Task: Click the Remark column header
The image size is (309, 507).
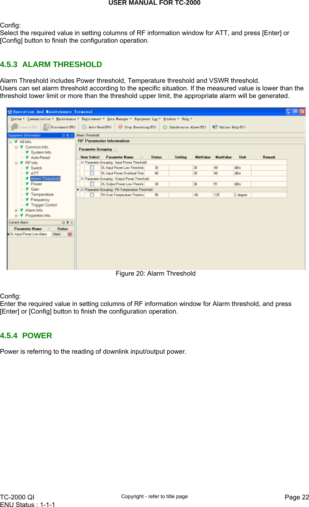Action: (x=269, y=157)
